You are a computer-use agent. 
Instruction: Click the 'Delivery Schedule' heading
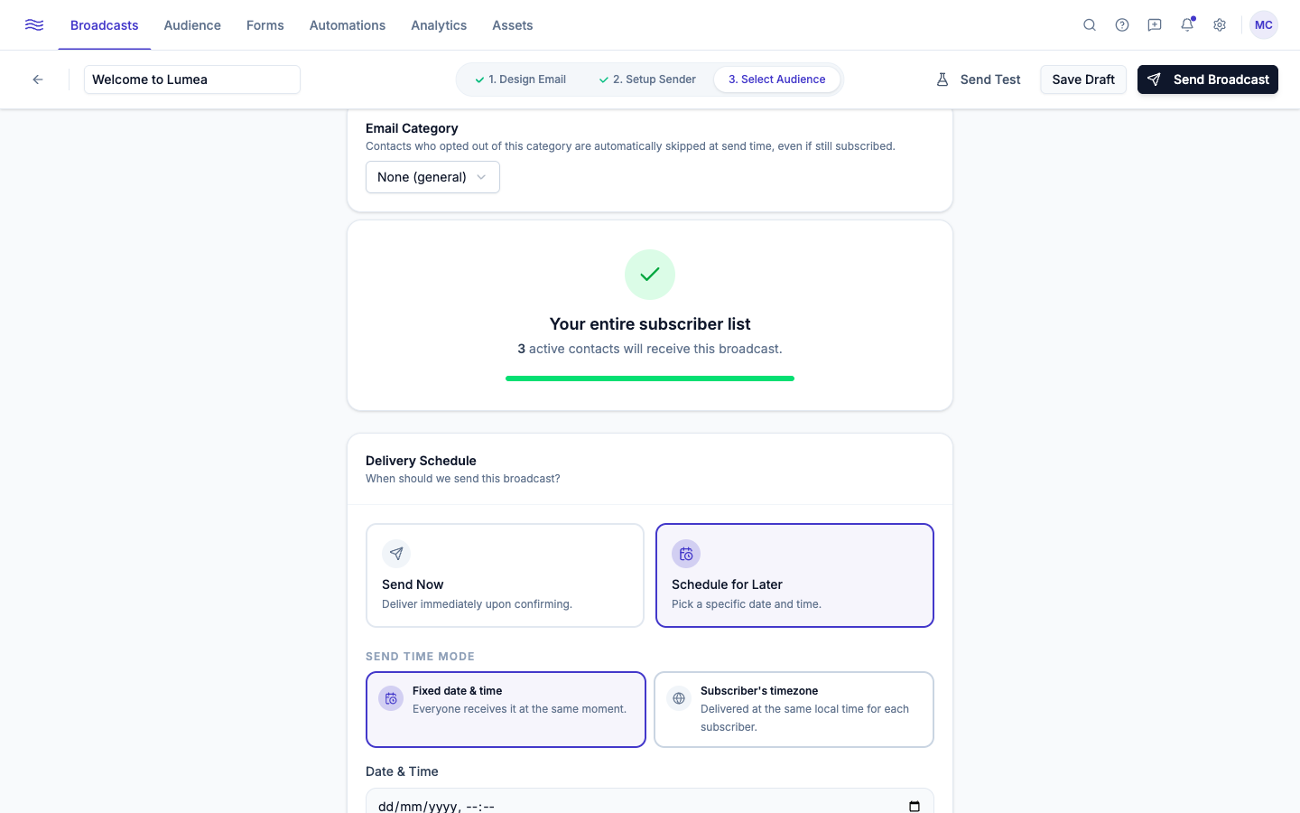pos(421,461)
